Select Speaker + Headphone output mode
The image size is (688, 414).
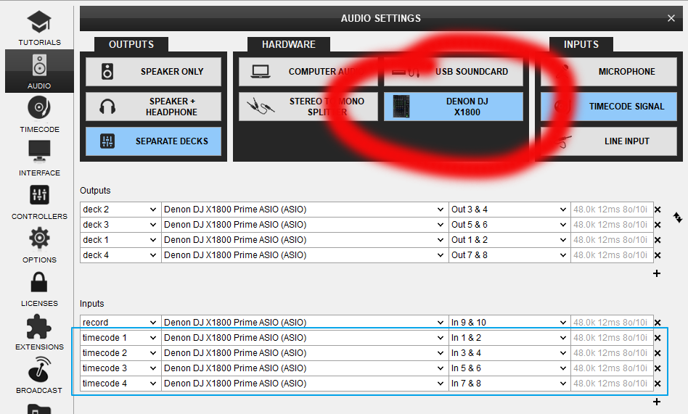[154, 107]
